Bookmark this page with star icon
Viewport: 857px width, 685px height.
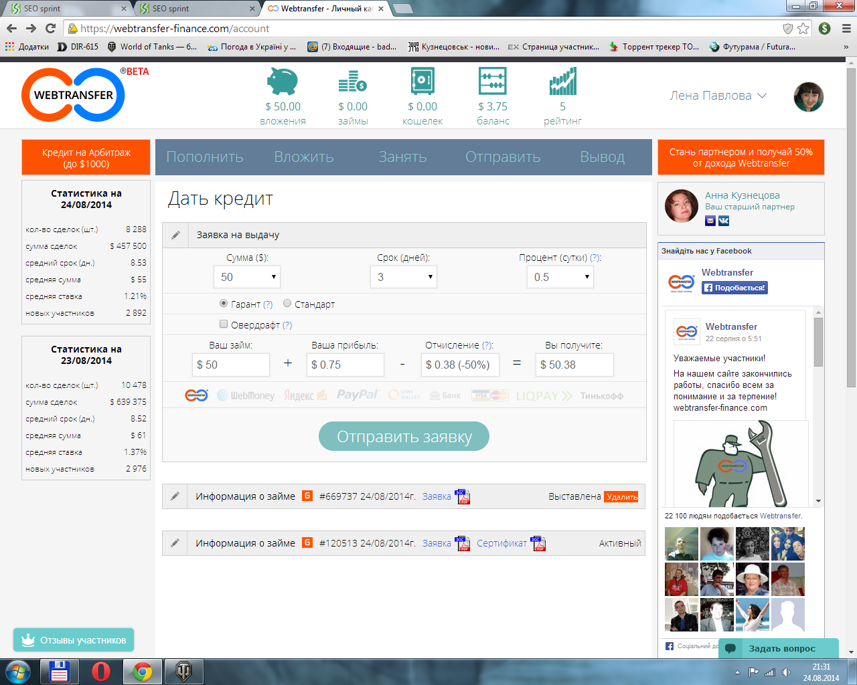coord(803,28)
